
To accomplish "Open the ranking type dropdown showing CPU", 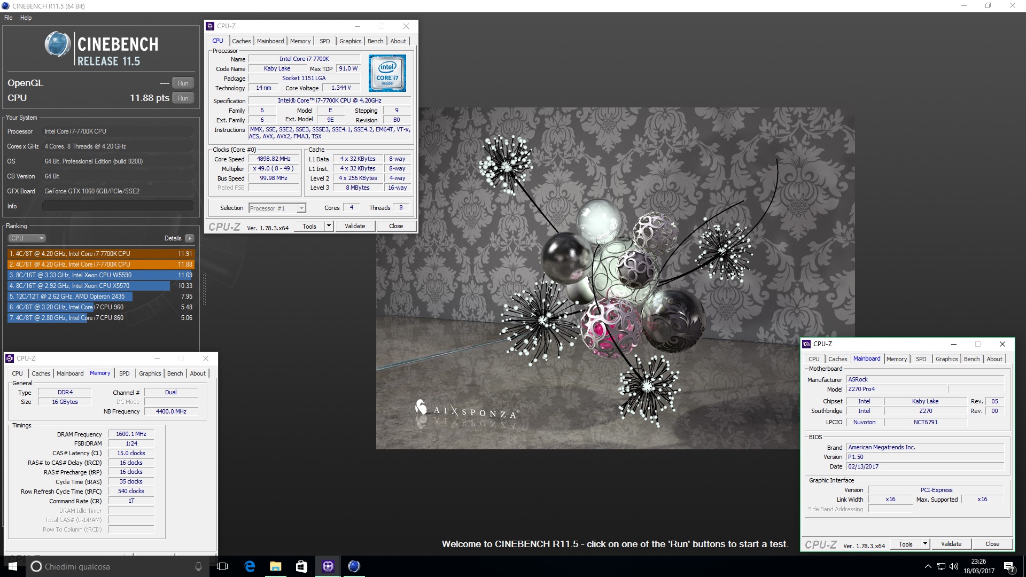I will pos(27,238).
